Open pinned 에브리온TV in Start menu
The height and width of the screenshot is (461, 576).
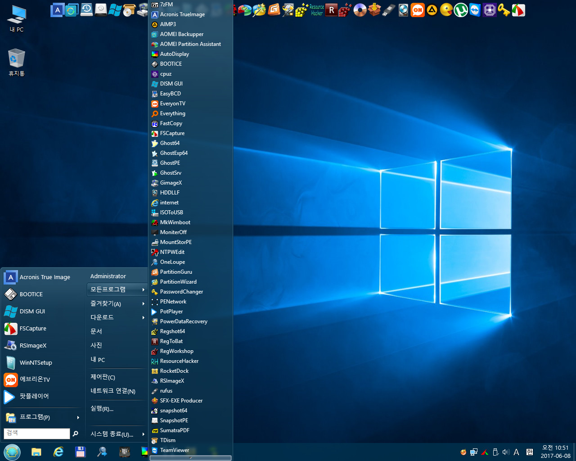click(x=42, y=380)
